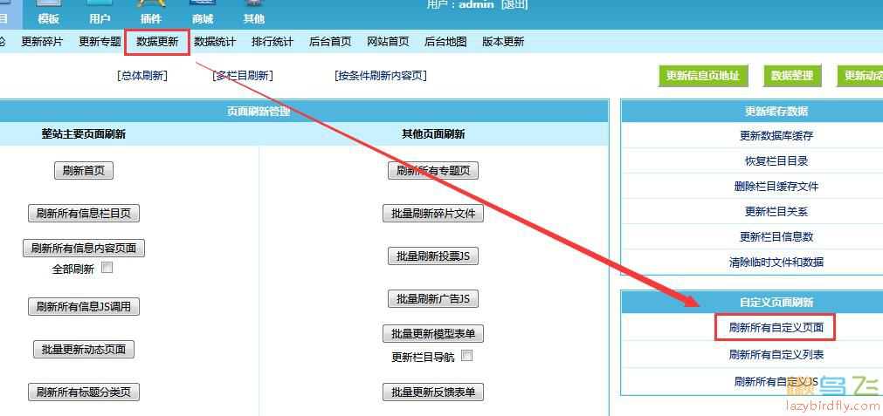The image size is (883, 416).
Task: Click the 刷新所有自定义列表 link
Action: (x=776, y=355)
